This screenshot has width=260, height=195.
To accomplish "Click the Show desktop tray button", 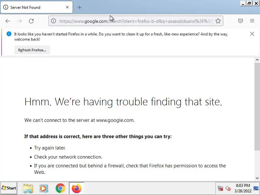I will [x=256, y=188].
